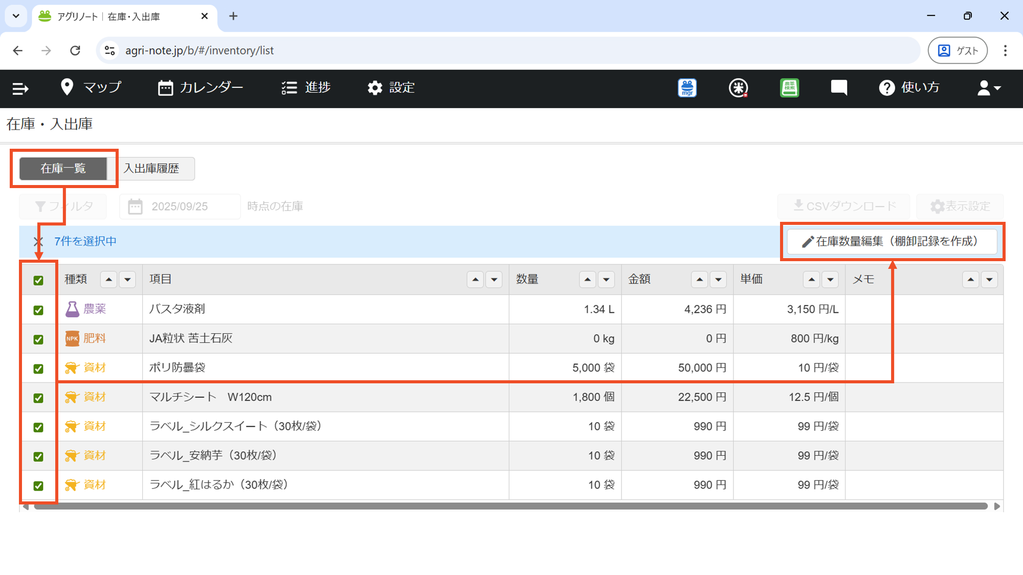
Task: Click the ゲスト profile button
Action: click(x=958, y=51)
